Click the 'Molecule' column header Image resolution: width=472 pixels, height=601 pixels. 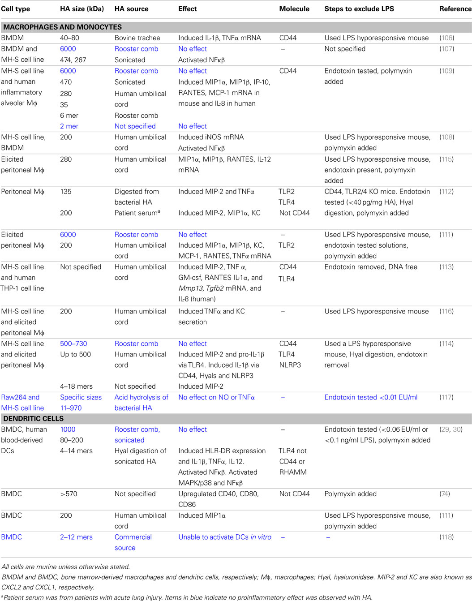(294, 9)
